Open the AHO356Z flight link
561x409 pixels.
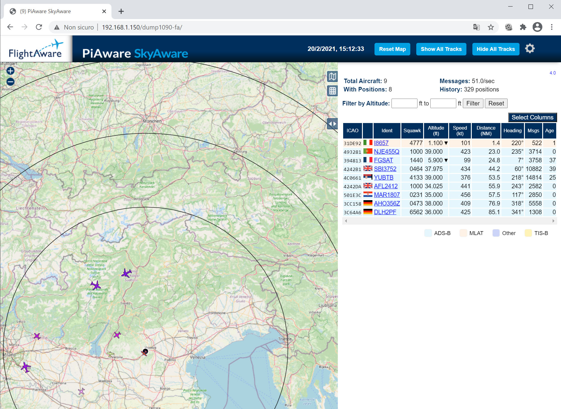(387, 203)
